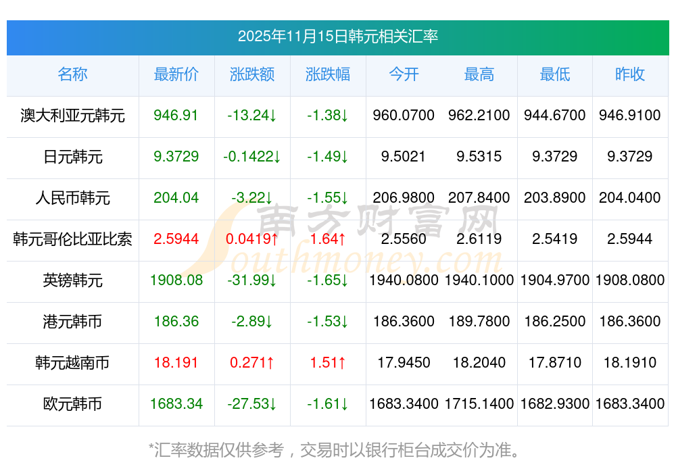Image resolution: width=676 pixels, height=471 pixels.
Task: Click change percent 1.51↑
Action: click(x=328, y=362)
